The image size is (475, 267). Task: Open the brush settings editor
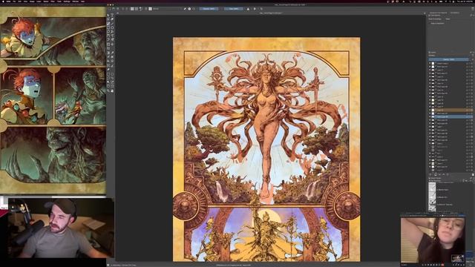(145, 9)
